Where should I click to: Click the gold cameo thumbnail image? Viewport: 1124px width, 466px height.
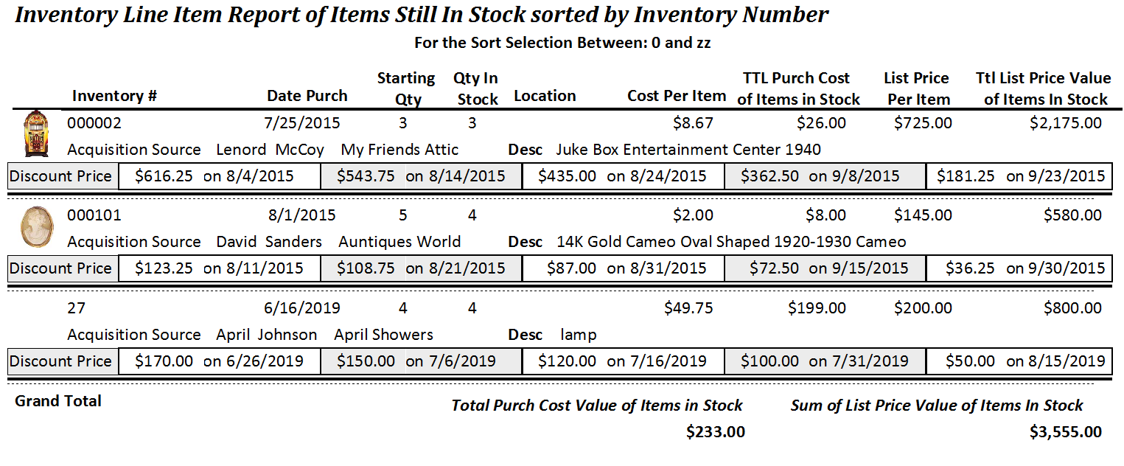click(x=35, y=226)
